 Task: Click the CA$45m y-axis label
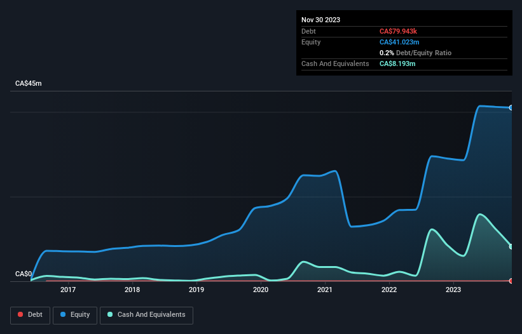29,83
